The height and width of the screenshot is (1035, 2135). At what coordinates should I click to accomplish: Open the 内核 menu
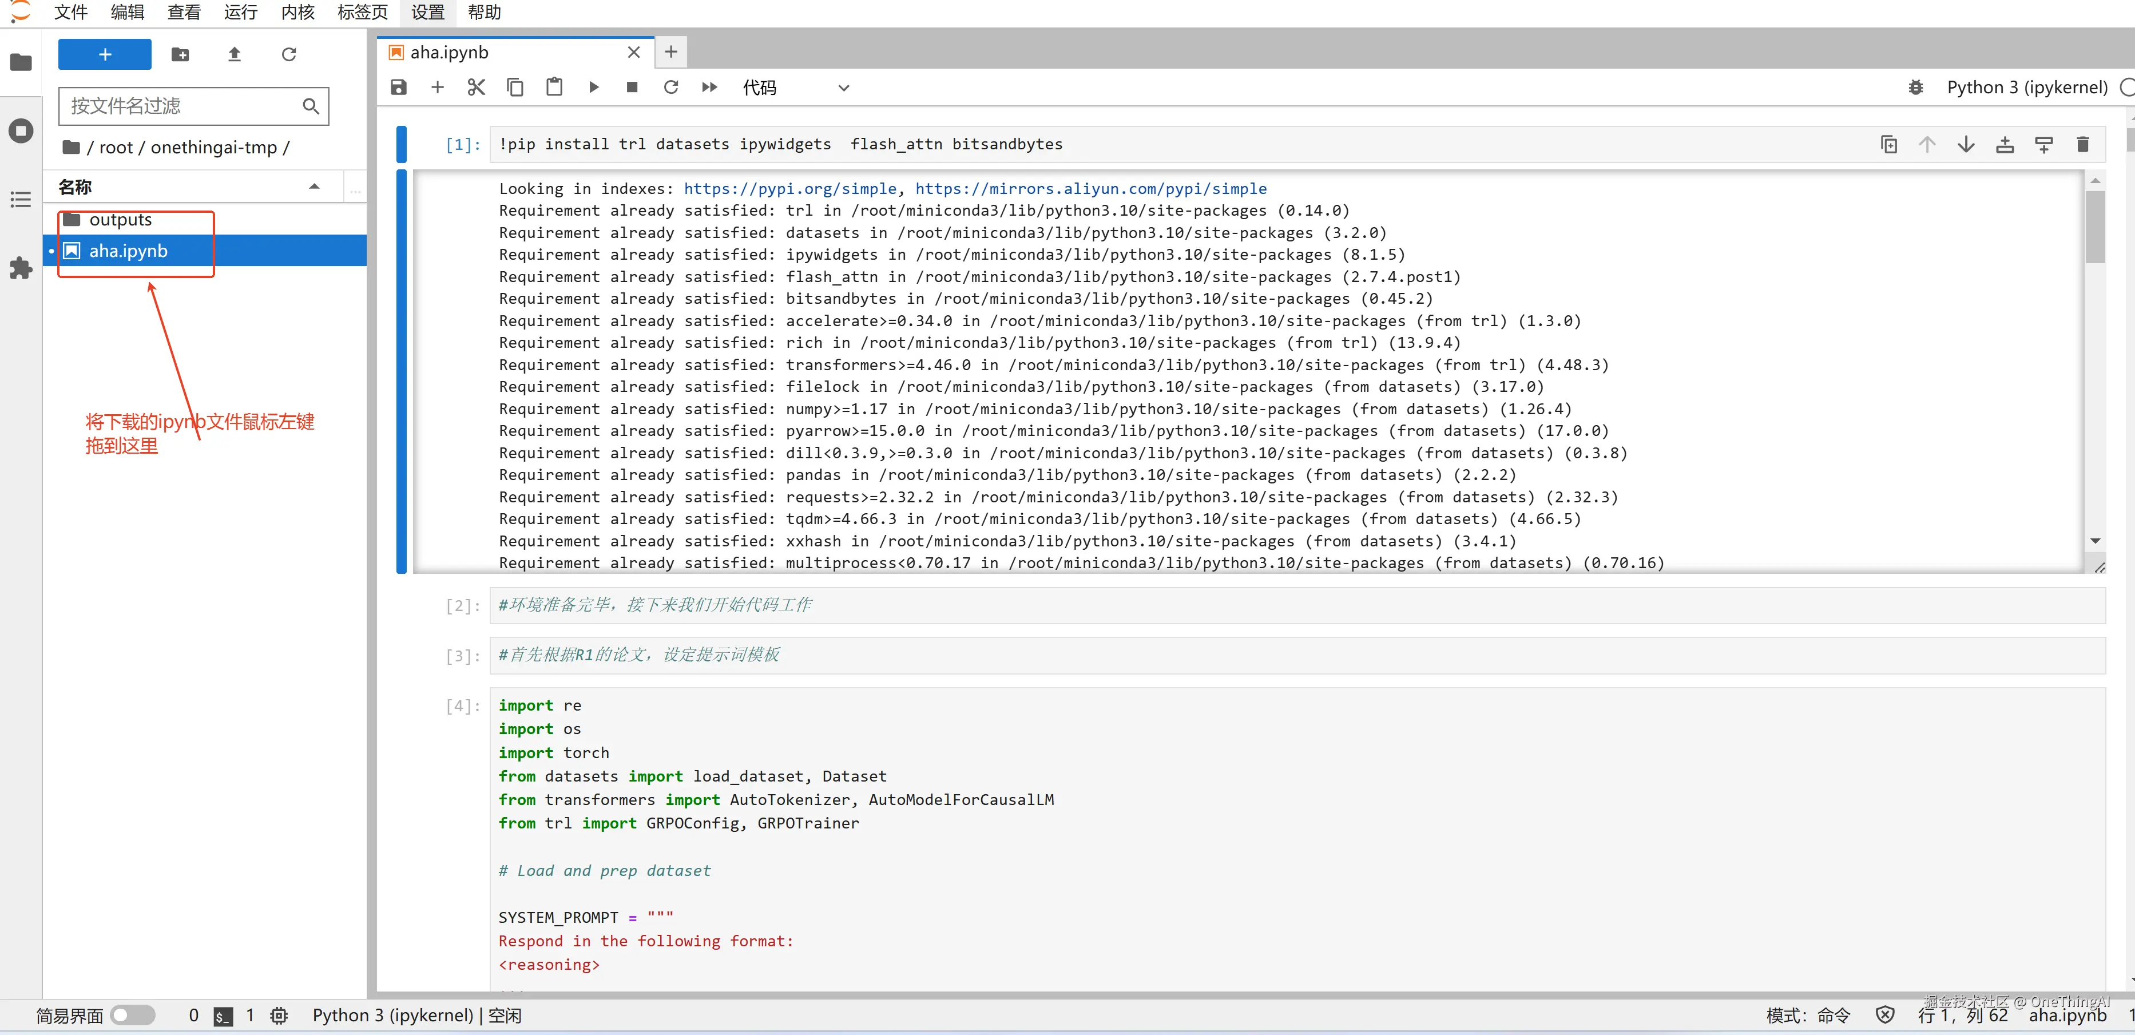pos(297,13)
